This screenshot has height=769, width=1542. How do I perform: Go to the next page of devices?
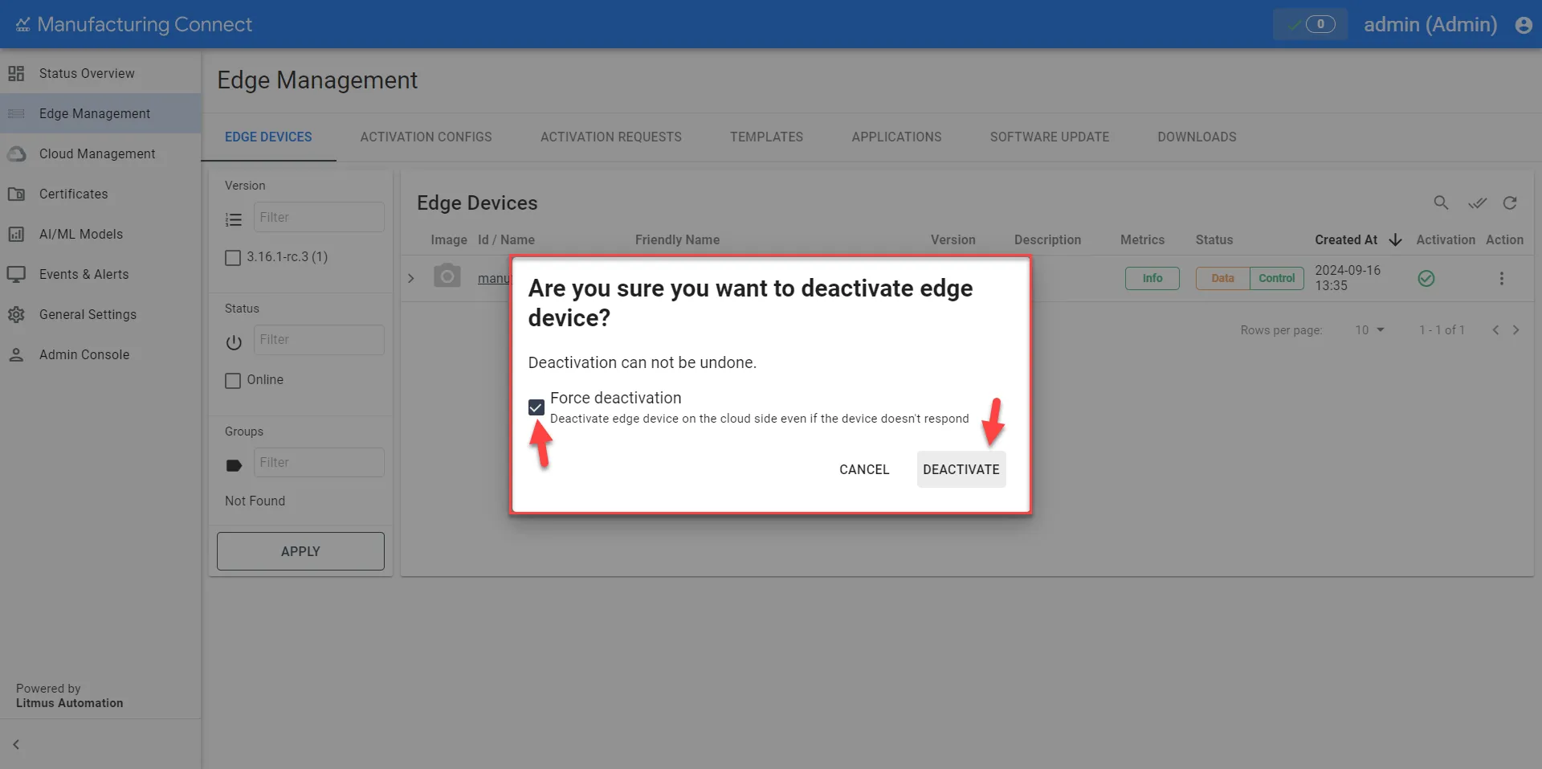[1515, 330]
